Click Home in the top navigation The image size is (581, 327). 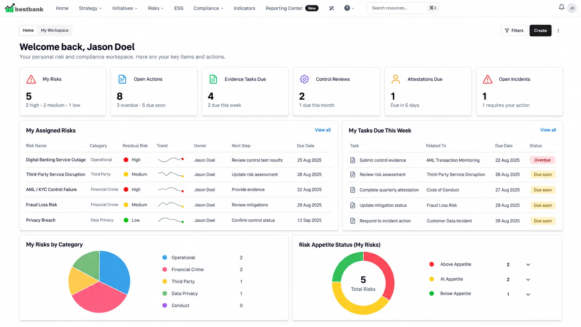tap(62, 8)
